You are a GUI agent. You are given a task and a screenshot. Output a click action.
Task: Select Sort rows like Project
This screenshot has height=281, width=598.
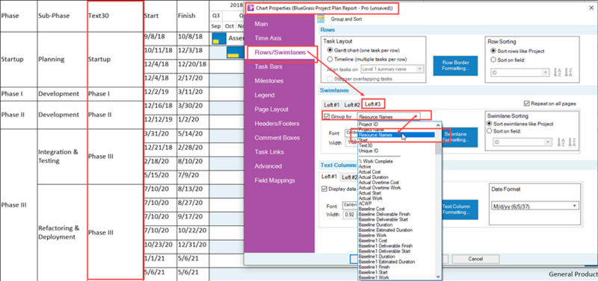[493, 51]
